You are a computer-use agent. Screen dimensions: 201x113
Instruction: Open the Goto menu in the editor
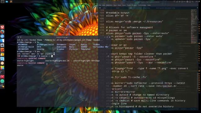click(x=124, y=5)
